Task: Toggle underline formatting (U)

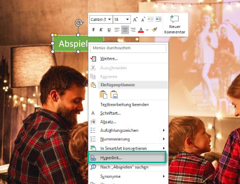Action: click(109, 30)
